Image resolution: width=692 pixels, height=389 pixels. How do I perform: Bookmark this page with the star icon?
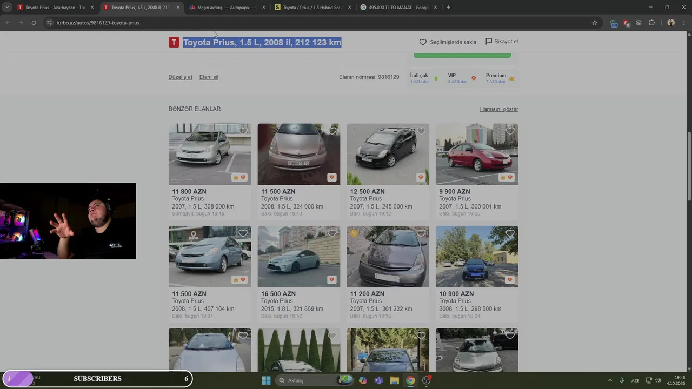point(595,23)
